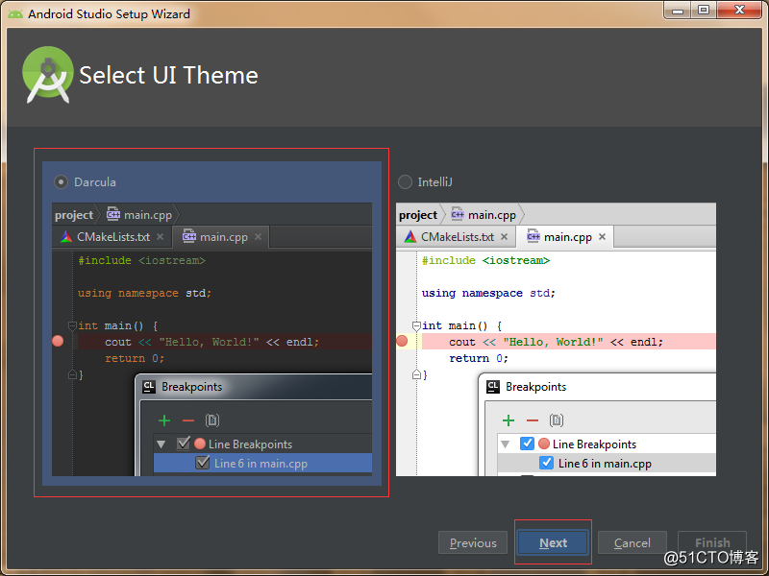This screenshot has width=769, height=576.
Task: Click green add breakpoint icon in Darcula preview
Action: (x=164, y=420)
